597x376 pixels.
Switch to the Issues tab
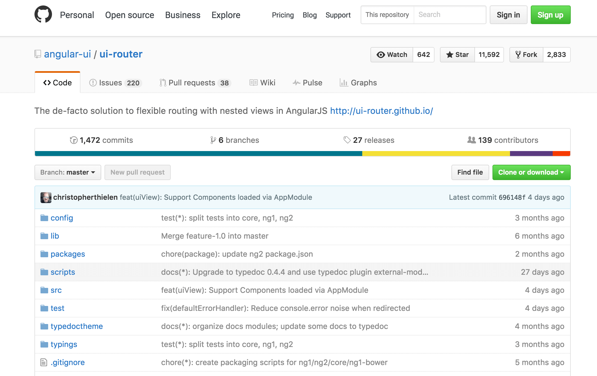115,83
